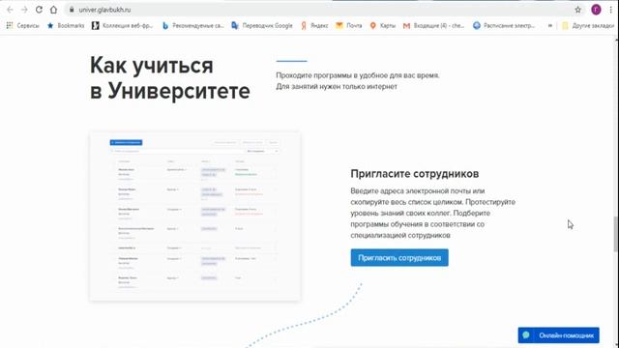The width and height of the screenshot is (619, 348).
Task: Click the Пригласить сотрудников button
Action: click(x=399, y=258)
